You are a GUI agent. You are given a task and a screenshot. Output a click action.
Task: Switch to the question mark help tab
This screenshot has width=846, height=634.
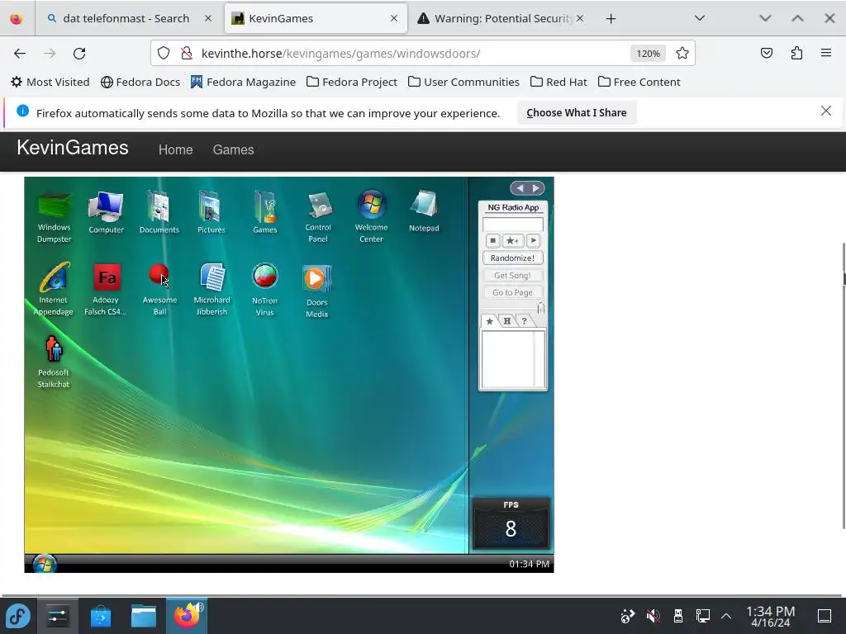click(x=524, y=321)
